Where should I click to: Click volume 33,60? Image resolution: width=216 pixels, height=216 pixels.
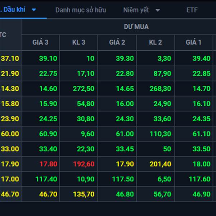click(162, 119)
